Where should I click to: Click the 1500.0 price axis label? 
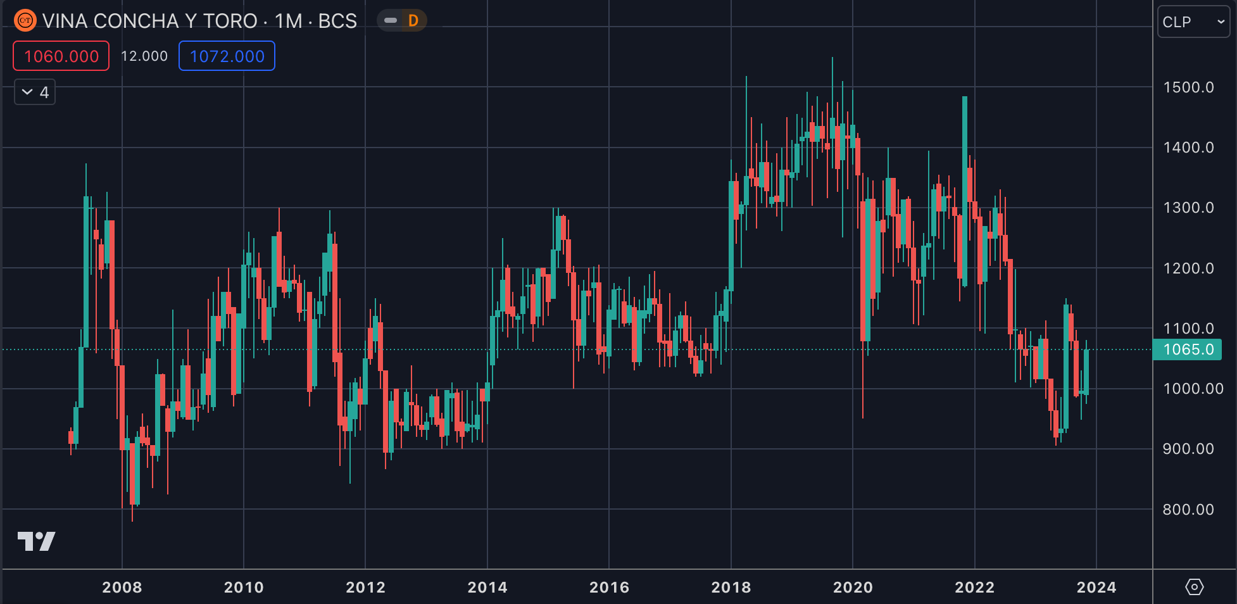(1188, 87)
